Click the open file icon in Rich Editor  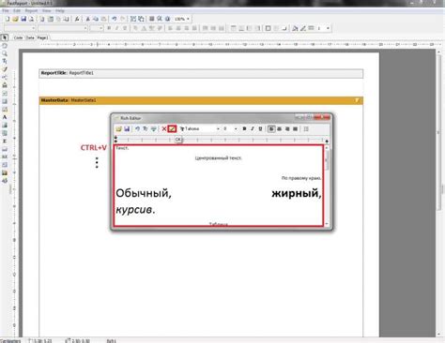point(119,128)
